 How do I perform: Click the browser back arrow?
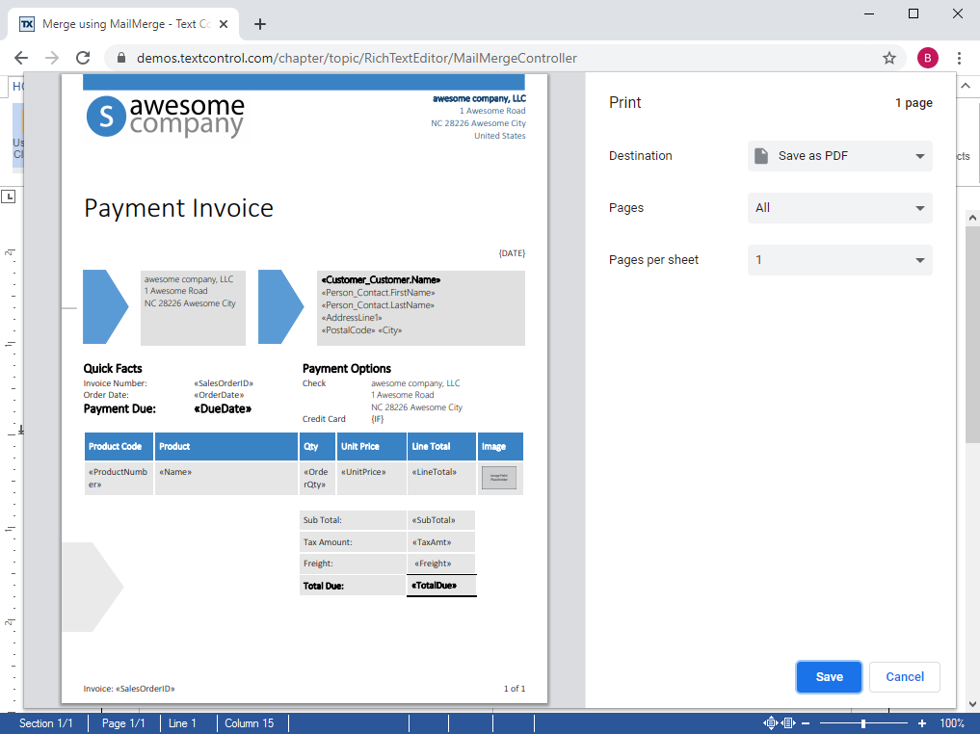21,58
